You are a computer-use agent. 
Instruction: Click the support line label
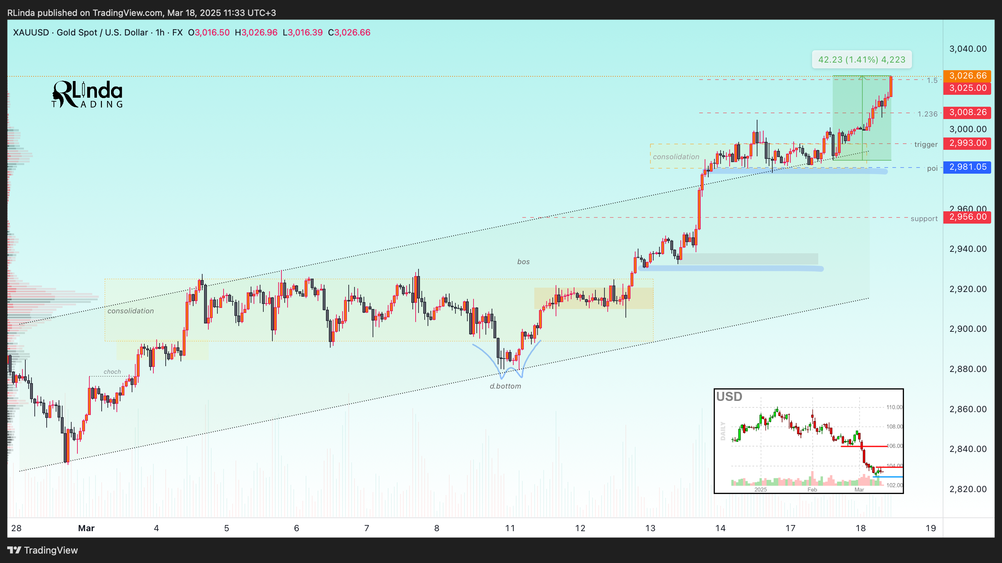[x=924, y=219]
